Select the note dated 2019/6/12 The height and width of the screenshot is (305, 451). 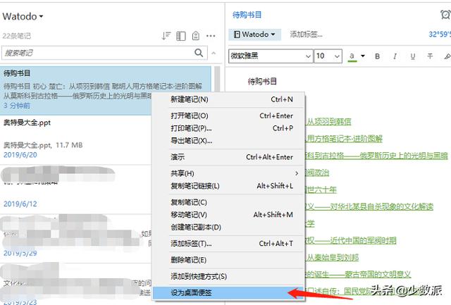(76, 189)
